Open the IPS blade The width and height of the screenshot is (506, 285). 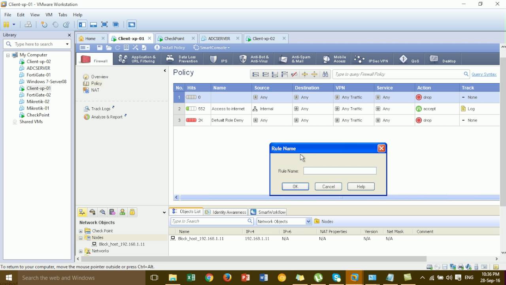[219, 59]
